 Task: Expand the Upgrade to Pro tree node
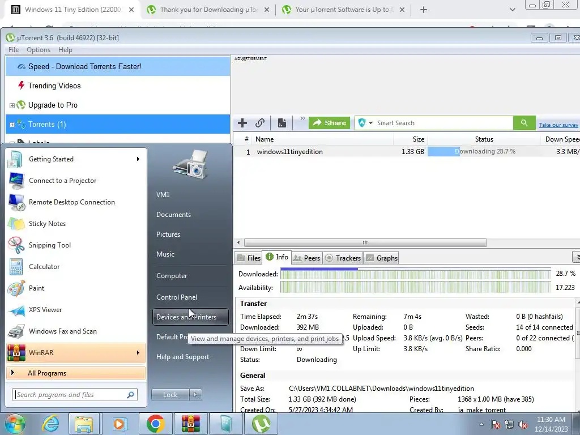pos(12,105)
